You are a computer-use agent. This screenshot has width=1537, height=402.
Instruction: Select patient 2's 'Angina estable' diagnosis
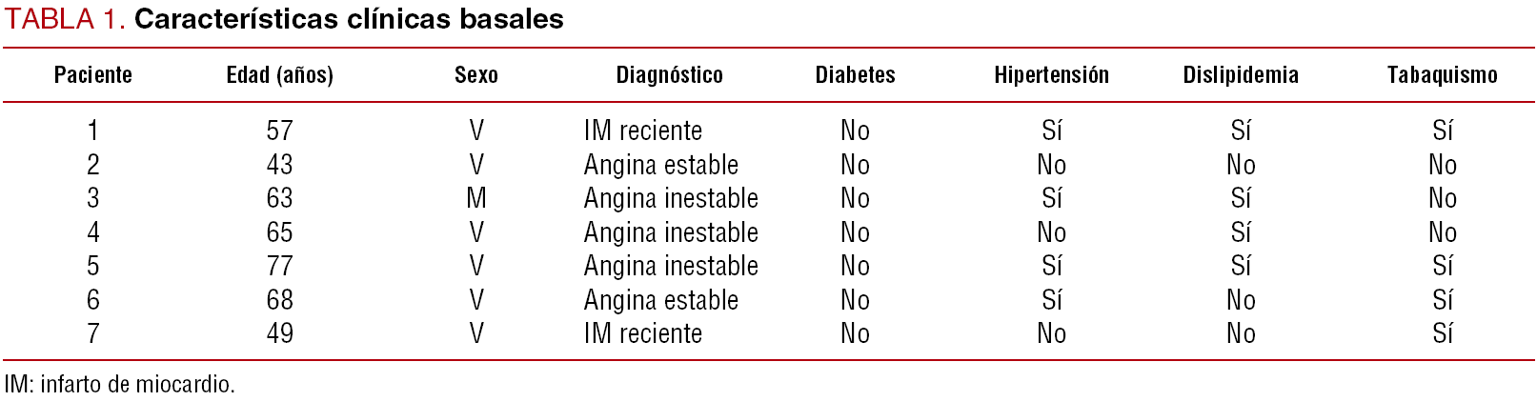click(660, 165)
